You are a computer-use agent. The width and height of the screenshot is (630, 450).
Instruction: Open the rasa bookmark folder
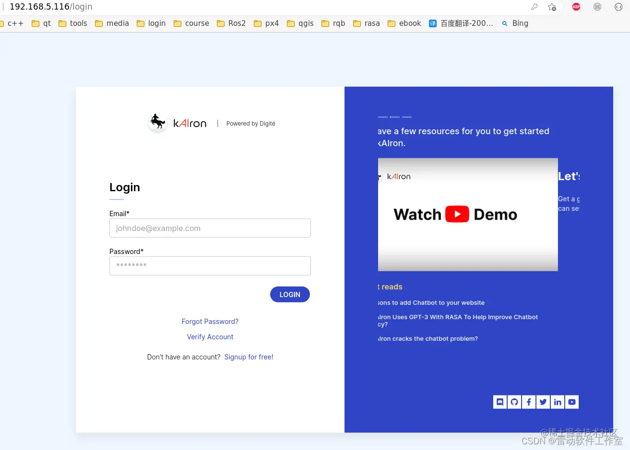tap(367, 23)
